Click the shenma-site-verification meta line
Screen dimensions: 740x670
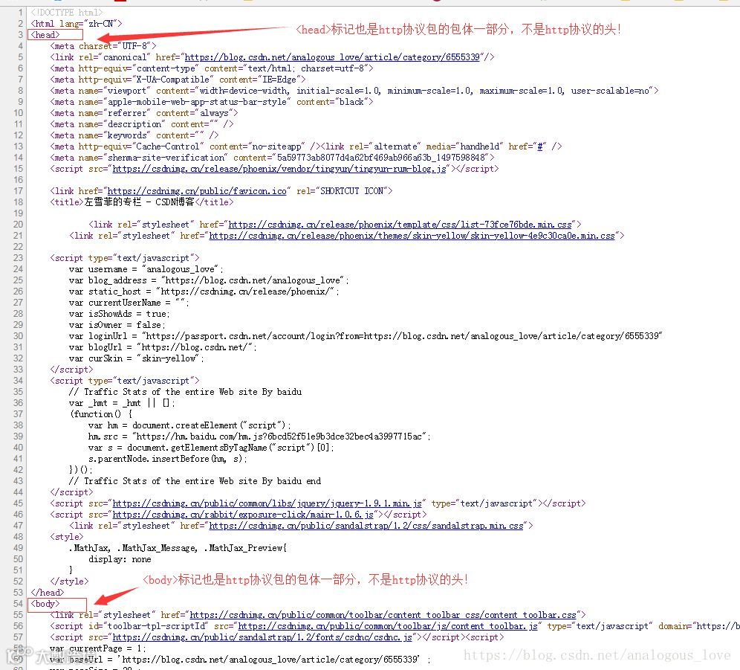point(273,158)
